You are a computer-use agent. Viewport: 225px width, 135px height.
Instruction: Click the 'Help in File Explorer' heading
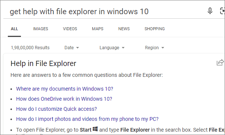click(43, 63)
